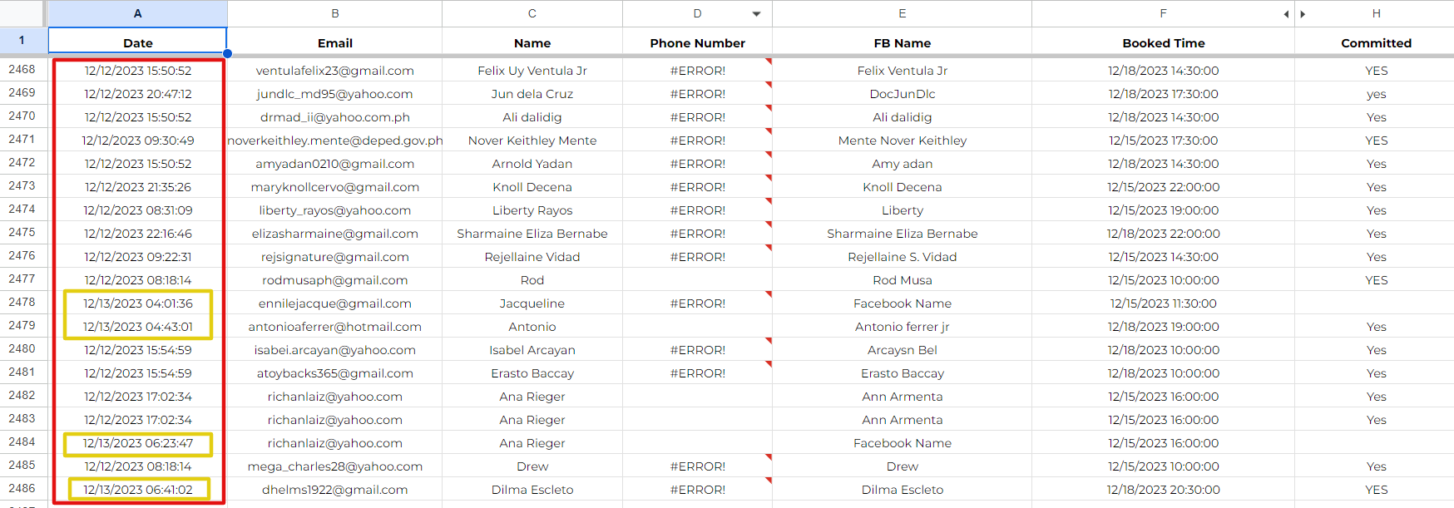1454x508 pixels.
Task: Expand hidden column G right arrow
Action: 1303,14
